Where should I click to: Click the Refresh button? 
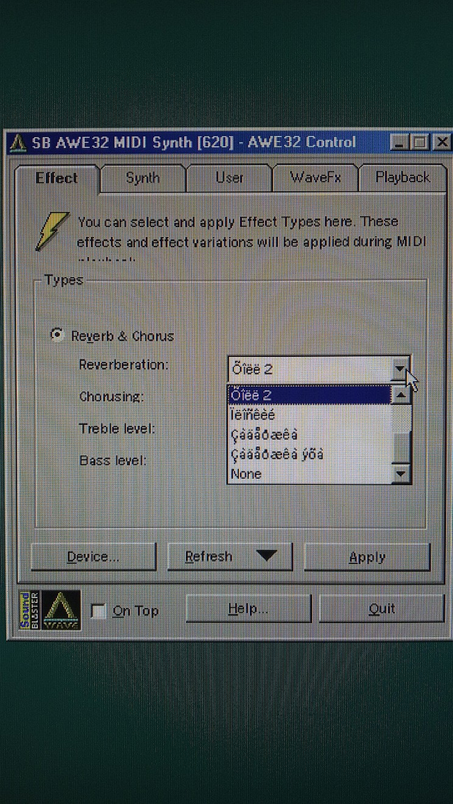coord(230,557)
